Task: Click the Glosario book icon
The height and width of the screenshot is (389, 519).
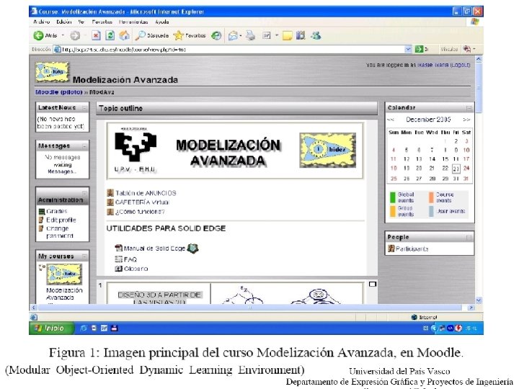Action: (118, 269)
